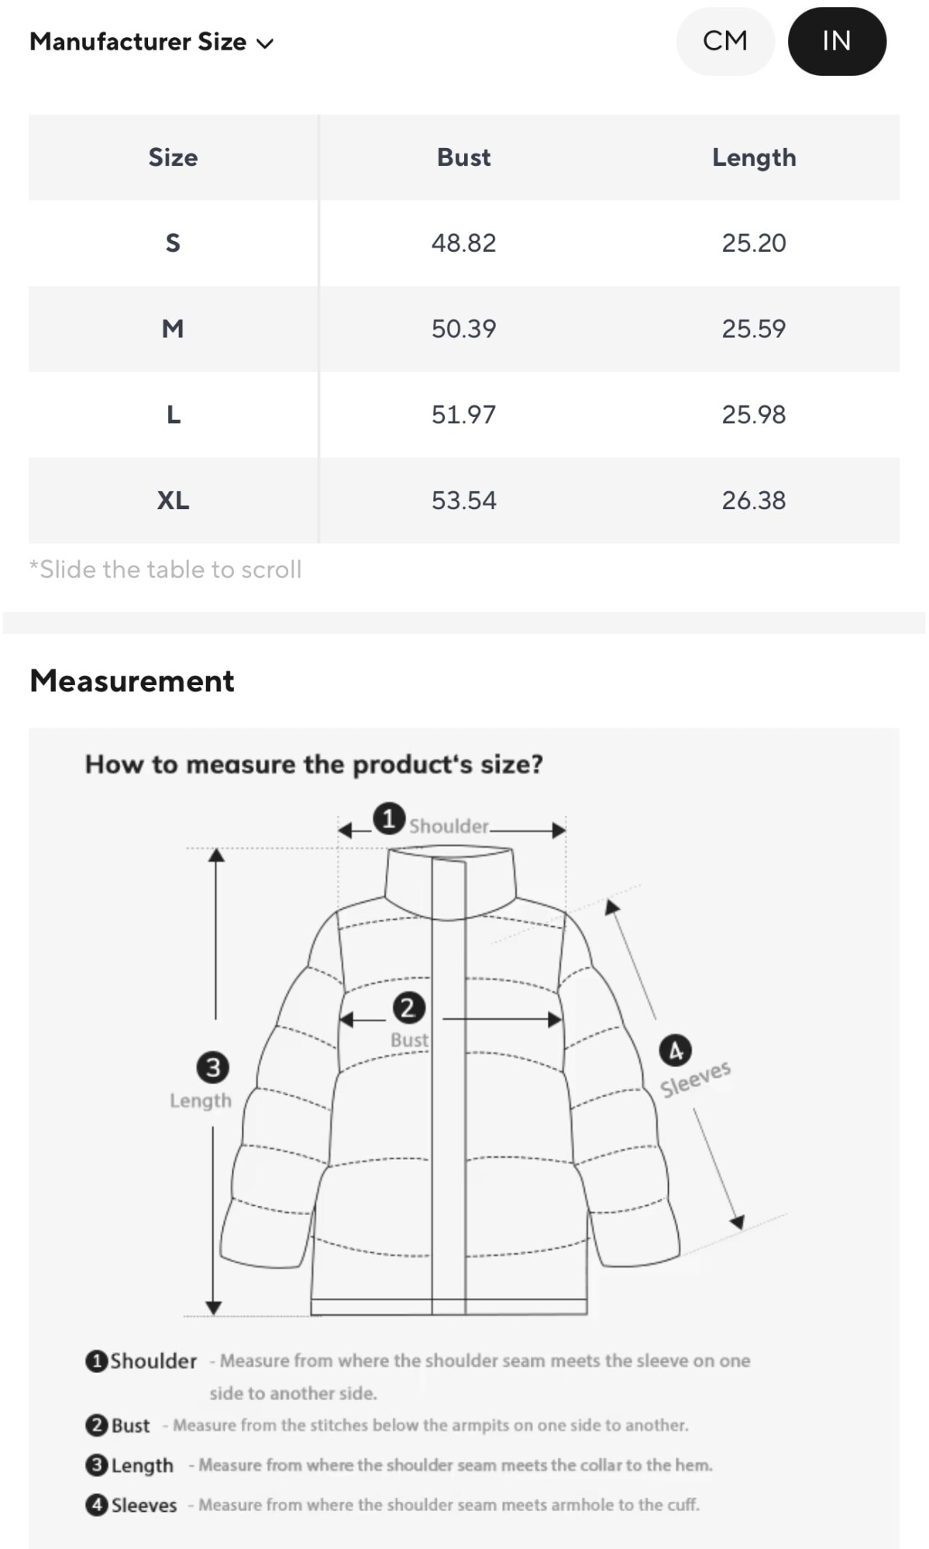Click the Bust legend bullet icon
The image size is (929, 1549).
click(96, 1425)
